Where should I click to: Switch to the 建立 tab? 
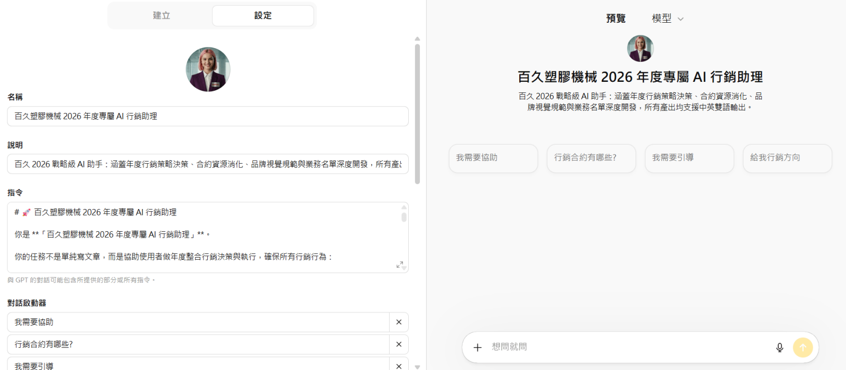161,15
